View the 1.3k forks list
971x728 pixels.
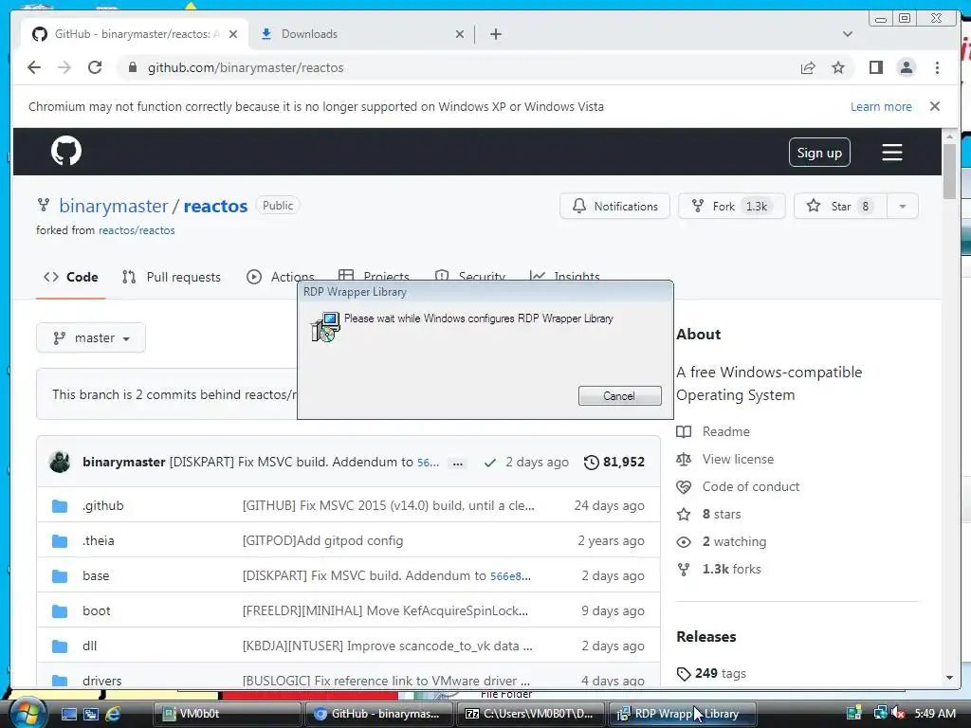click(731, 569)
